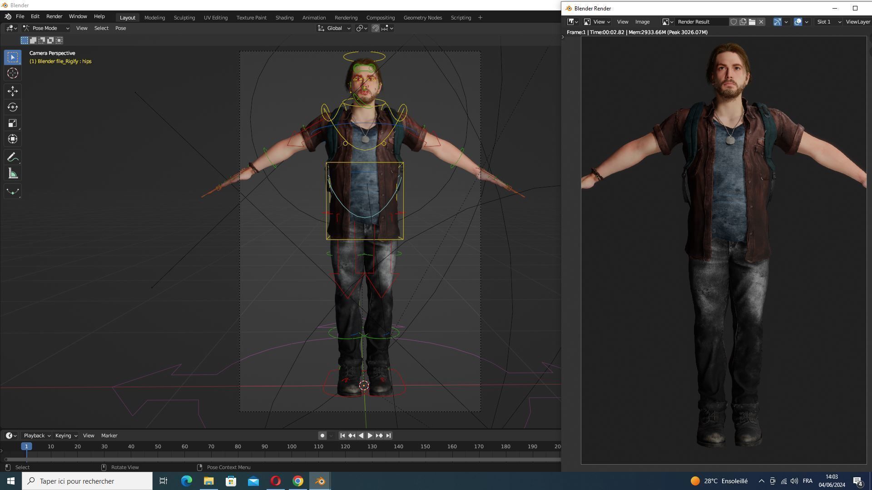Toggle auto keying record button
Image resolution: width=872 pixels, height=490 pixels.
(322, 436)
